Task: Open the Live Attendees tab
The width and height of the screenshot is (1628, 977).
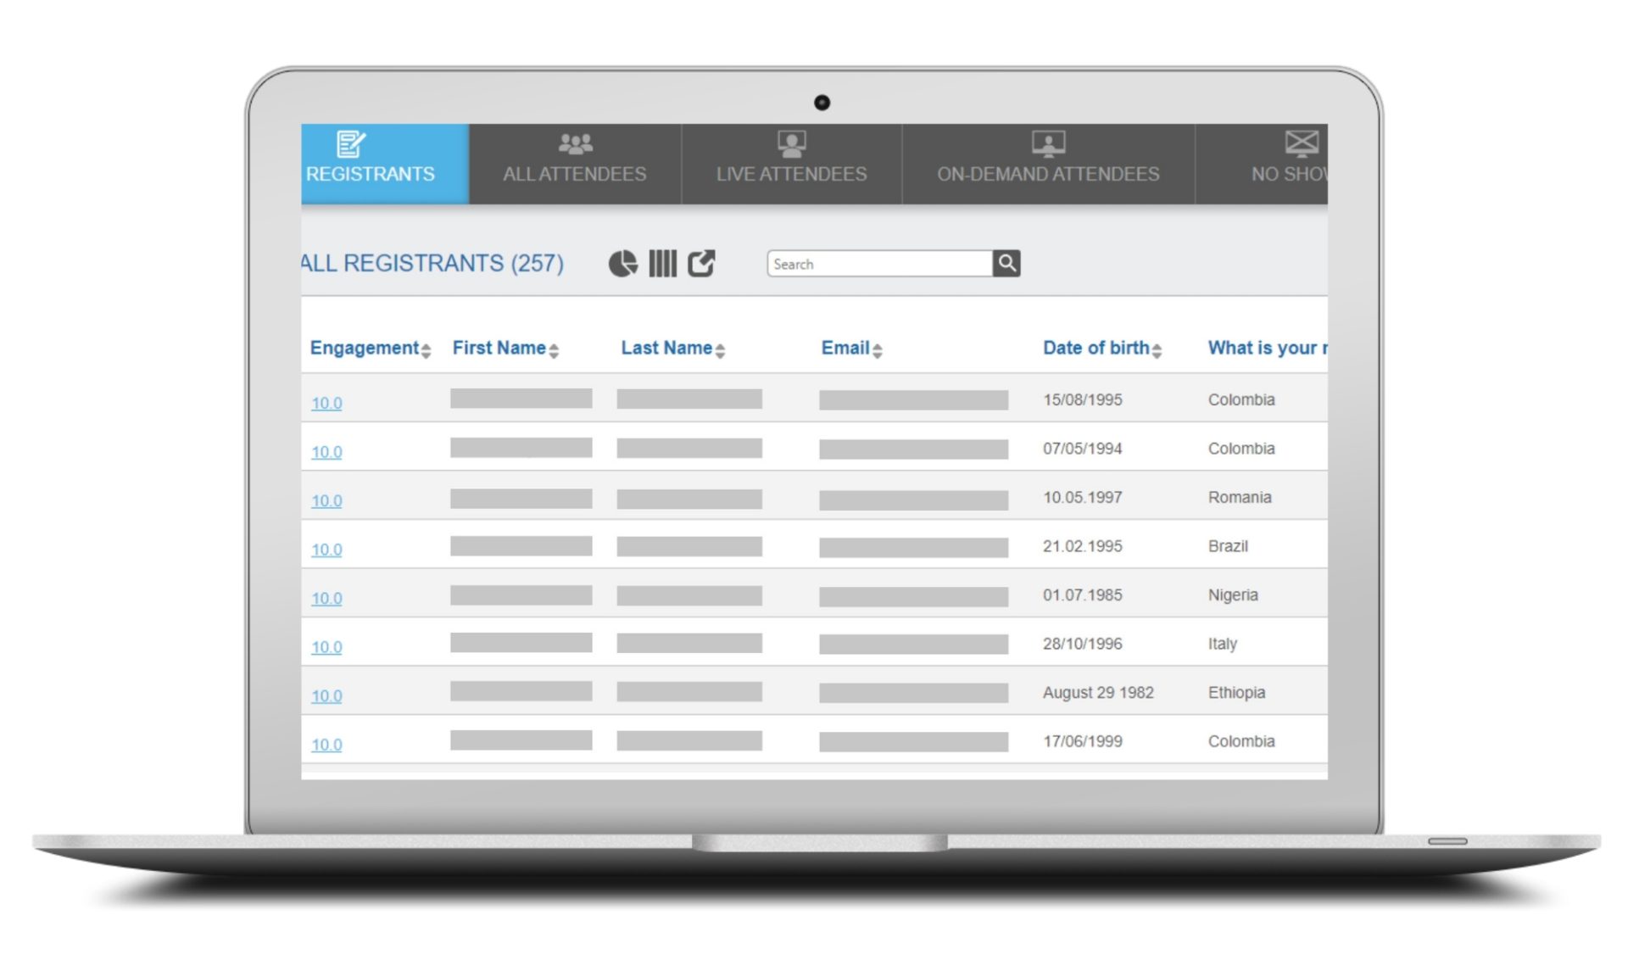Action: click(x=791, y=164)
